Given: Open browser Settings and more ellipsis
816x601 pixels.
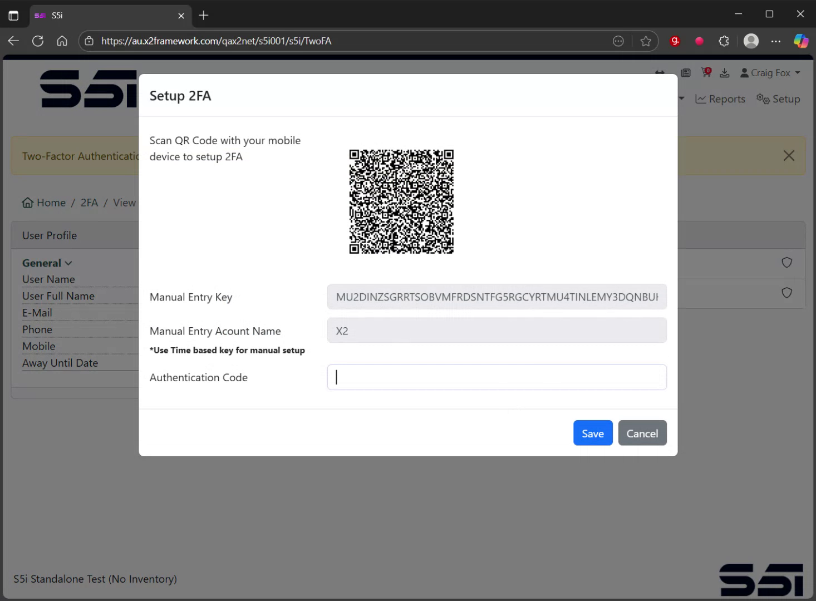Looking at the screenshot, I should coord(776,41).
